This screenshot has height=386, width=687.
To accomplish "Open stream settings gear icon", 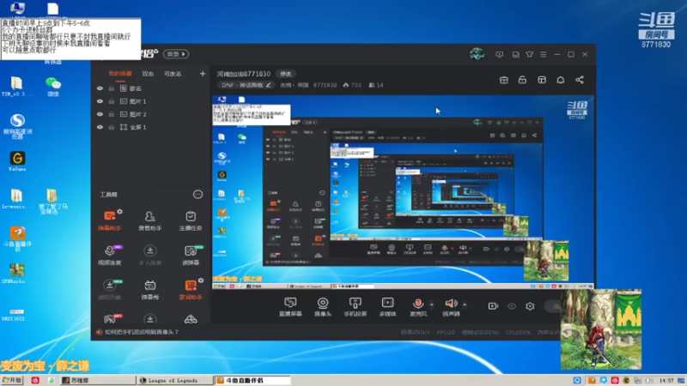I will (530, 306).
